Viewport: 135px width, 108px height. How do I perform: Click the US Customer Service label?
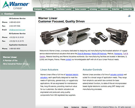[x=17, y=18]
